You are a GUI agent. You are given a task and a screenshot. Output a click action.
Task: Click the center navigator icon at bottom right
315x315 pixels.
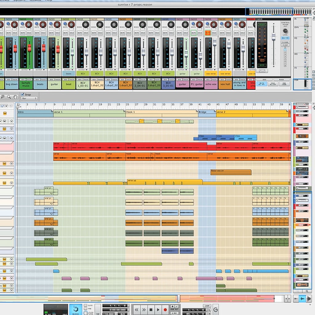[302, 299]
